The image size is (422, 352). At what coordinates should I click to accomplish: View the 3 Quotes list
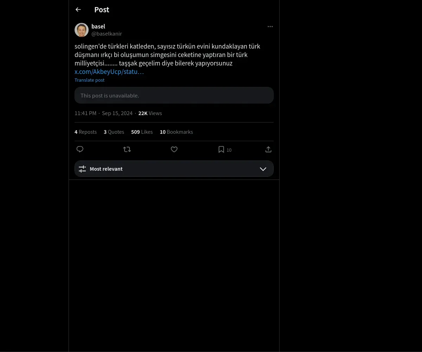click(x=114, y=132)
